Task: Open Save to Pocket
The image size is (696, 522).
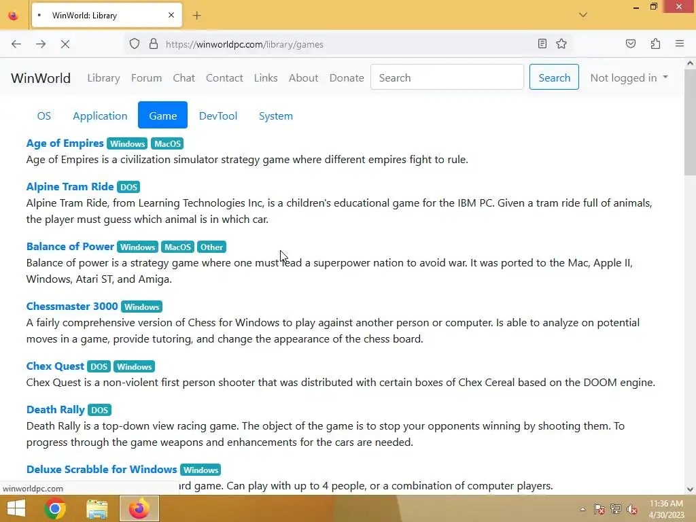Action: click(631, 43)
